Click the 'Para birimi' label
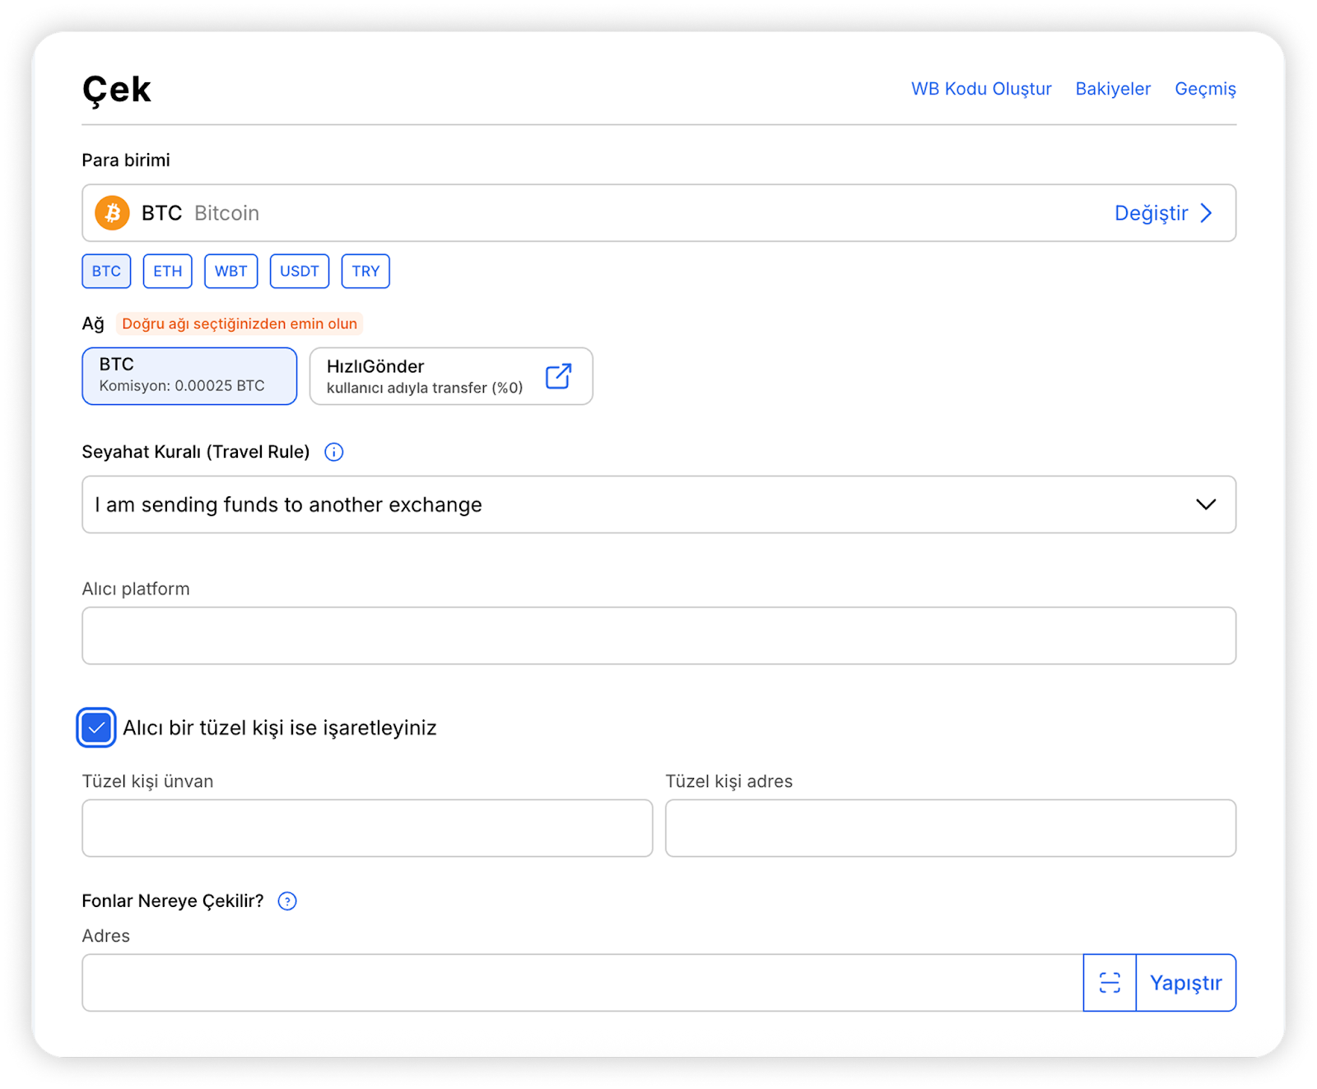Screen dimensions: 1317x1089 (x=126, y=160)
